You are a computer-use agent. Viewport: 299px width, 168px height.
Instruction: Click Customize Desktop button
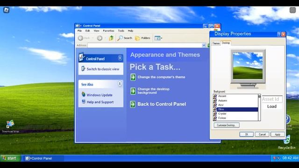227,125
